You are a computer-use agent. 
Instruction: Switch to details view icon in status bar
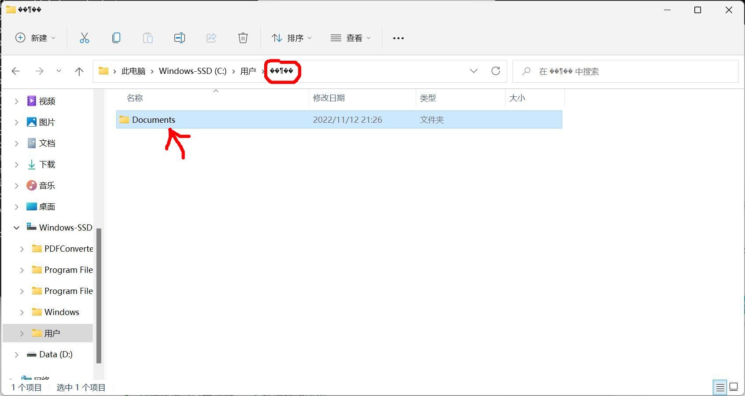(720, 387)
